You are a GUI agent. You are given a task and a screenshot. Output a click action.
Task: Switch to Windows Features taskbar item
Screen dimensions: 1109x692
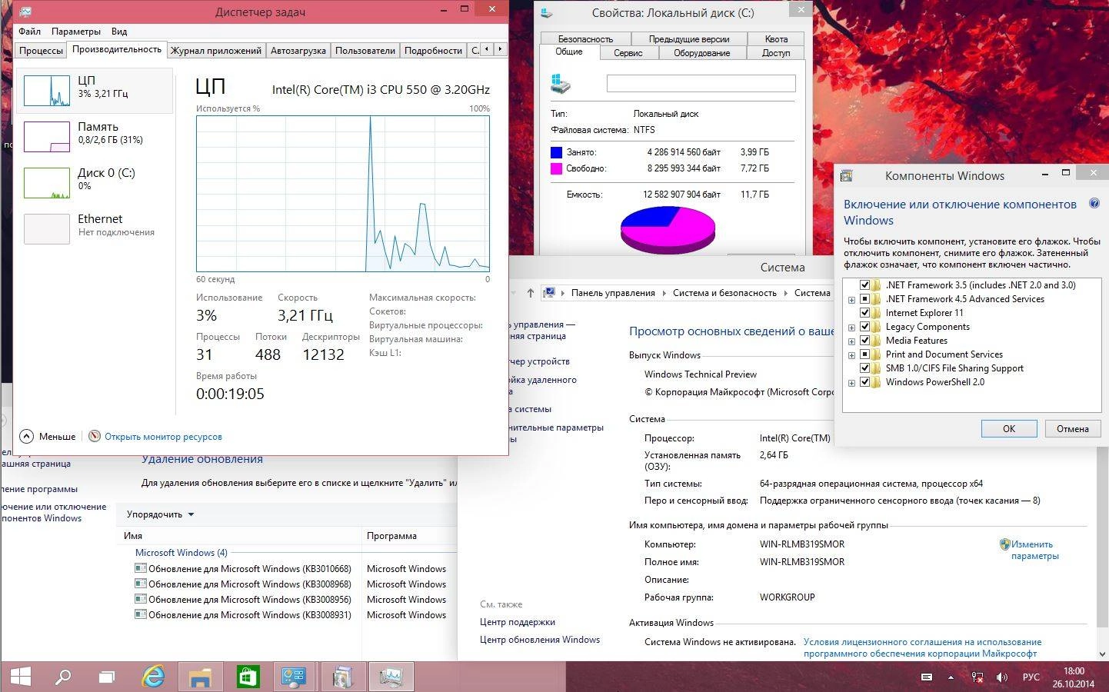342,677
